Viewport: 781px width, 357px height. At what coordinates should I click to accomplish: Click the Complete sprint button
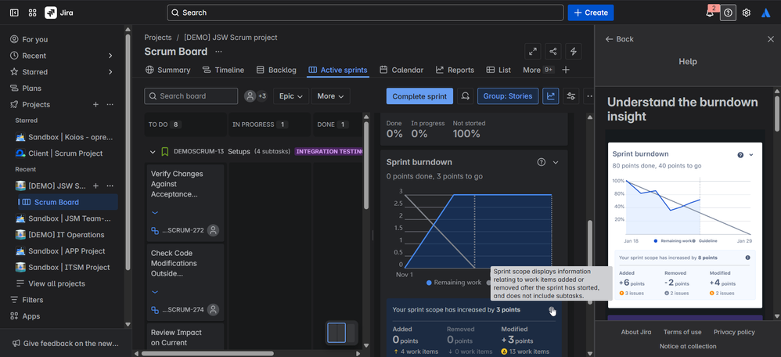(420, 96)
